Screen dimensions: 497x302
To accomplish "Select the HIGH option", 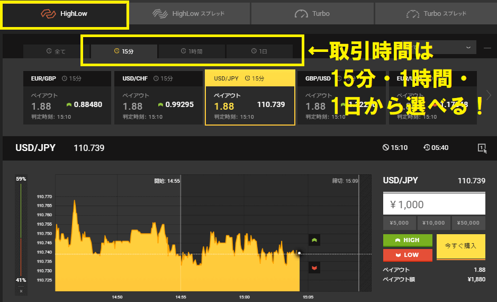I will tap(408, 240).
